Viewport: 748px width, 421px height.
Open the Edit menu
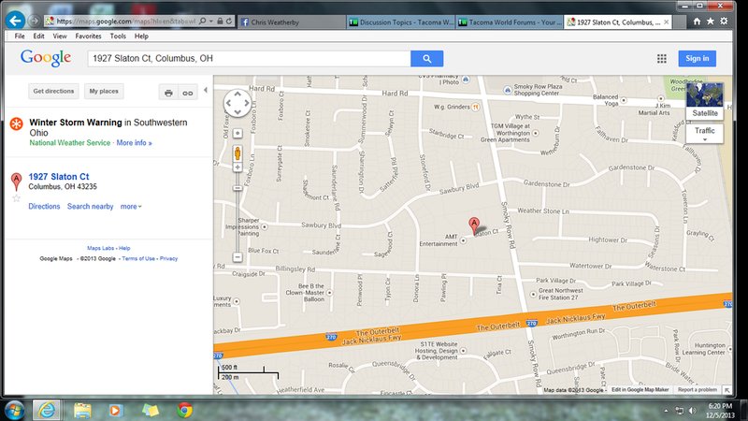tap(38, 36)
